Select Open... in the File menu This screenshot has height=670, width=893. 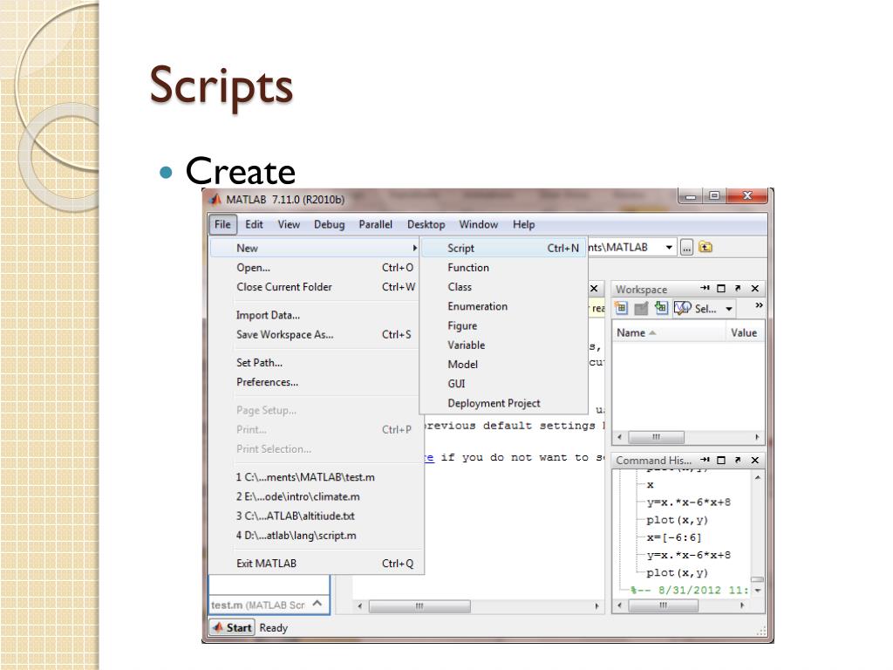[315, 267]
